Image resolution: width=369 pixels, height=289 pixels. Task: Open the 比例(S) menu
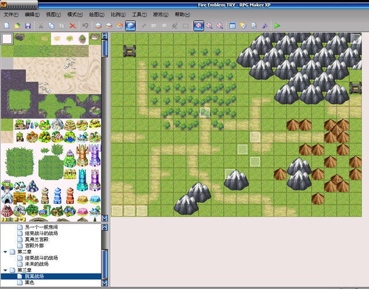coord(118,14)
